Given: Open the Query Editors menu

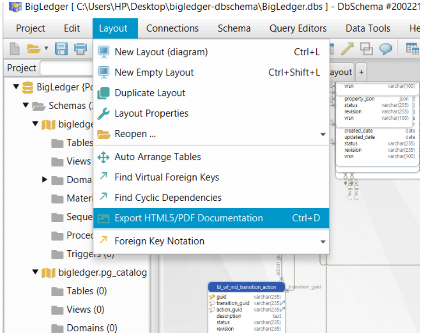Looking at the screenshot, I should point(298,28).
